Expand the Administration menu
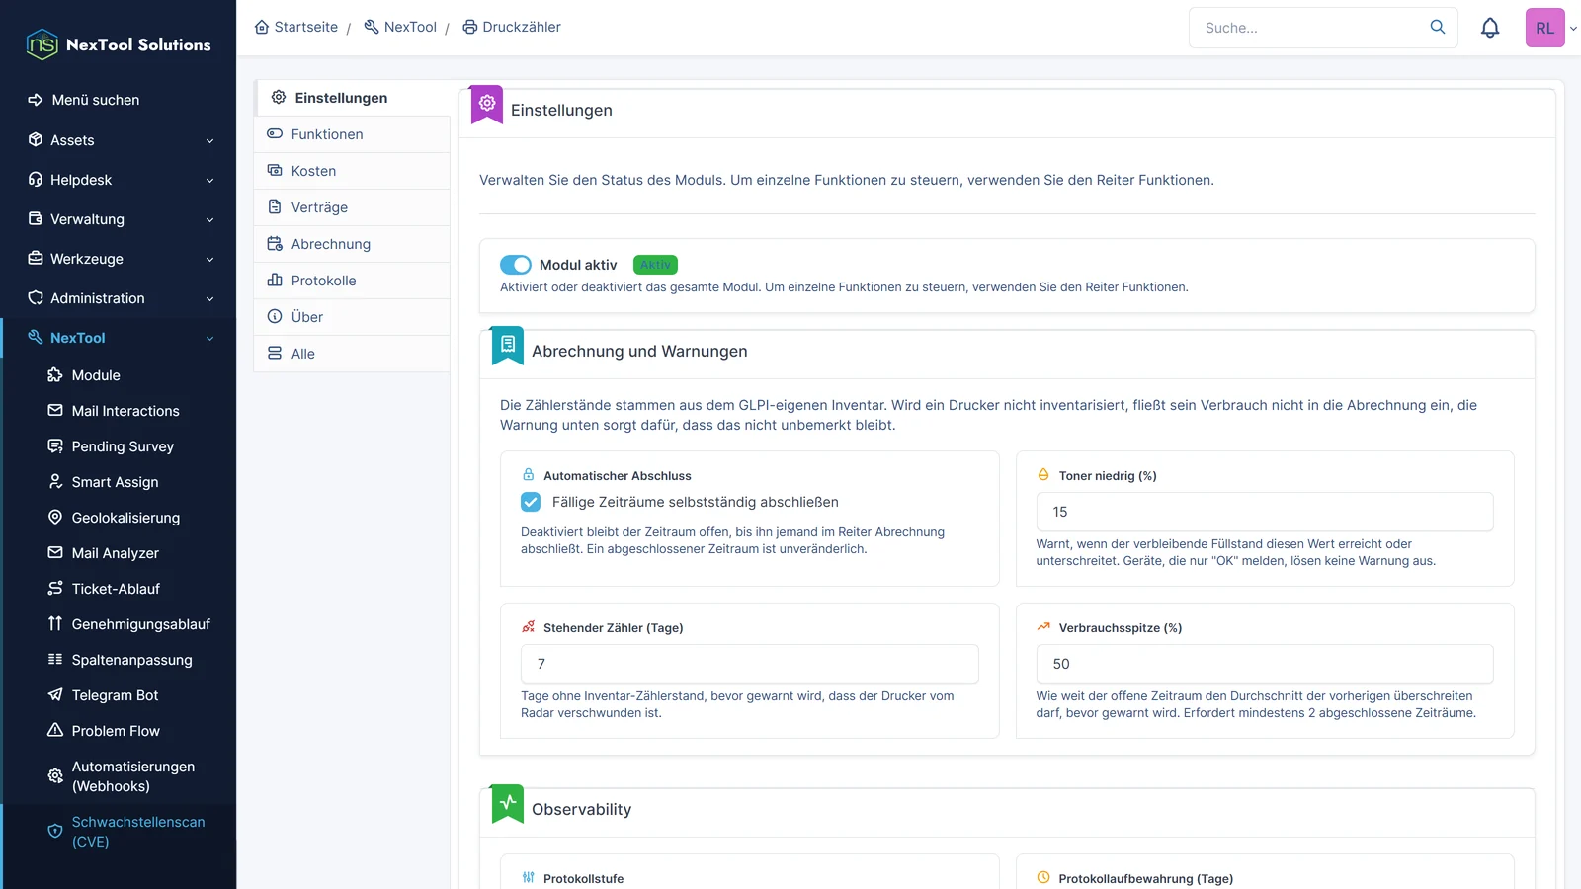The height and width of the screenshot is (889, 1581). point(119,298)
